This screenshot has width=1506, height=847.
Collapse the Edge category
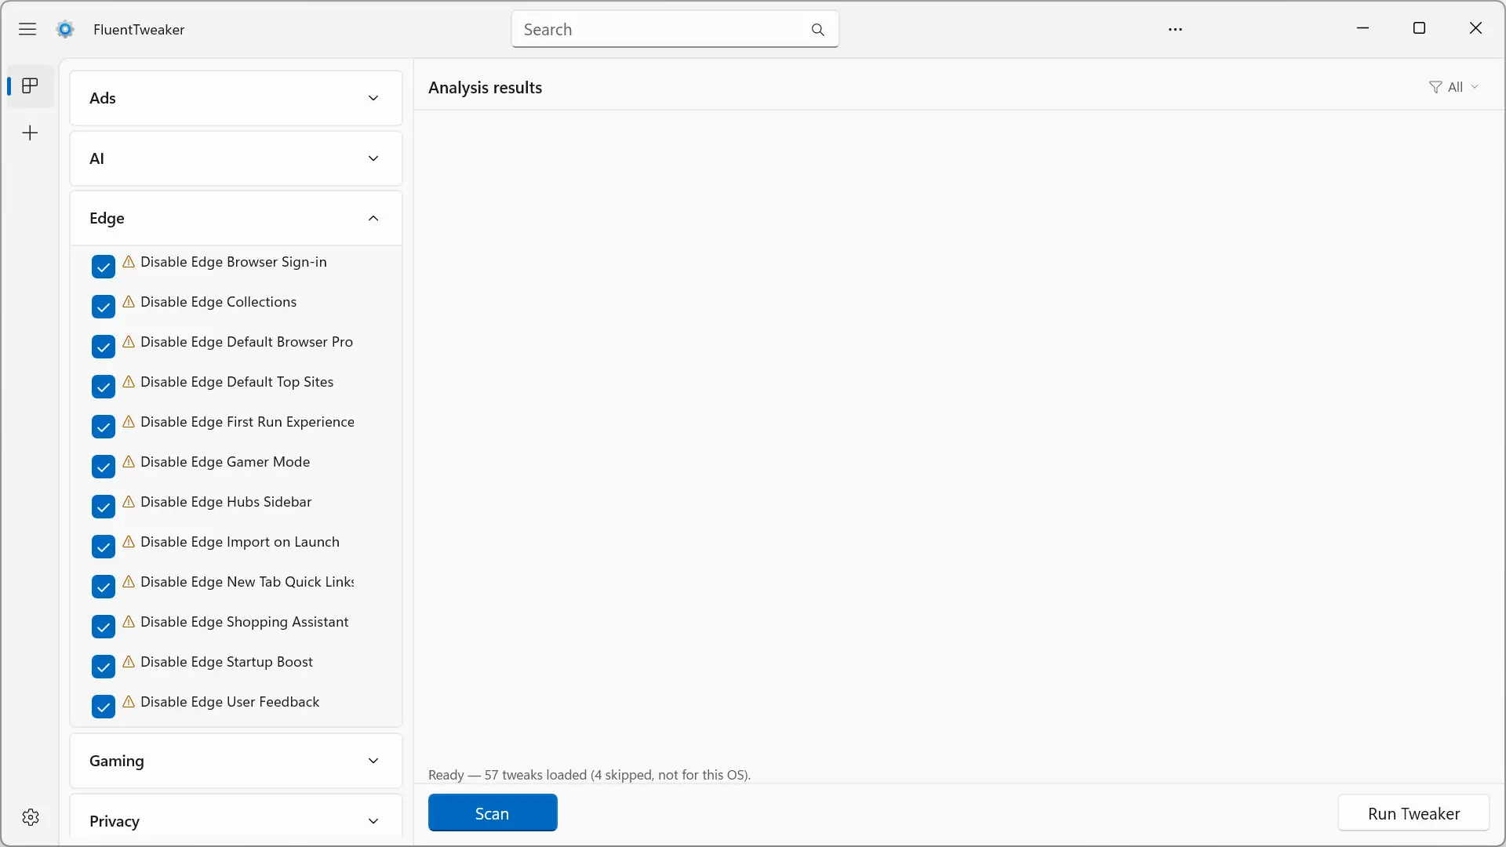[236, 218]
